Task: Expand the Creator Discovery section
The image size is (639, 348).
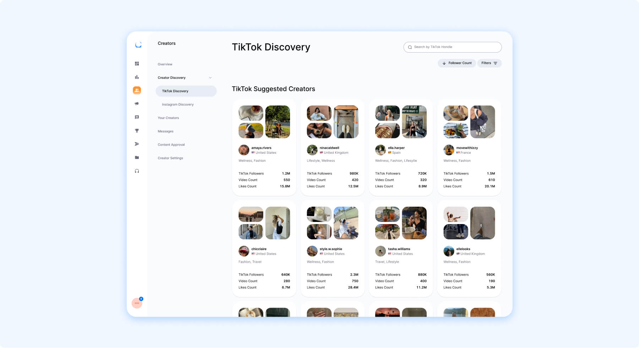Action: point(185,77)
